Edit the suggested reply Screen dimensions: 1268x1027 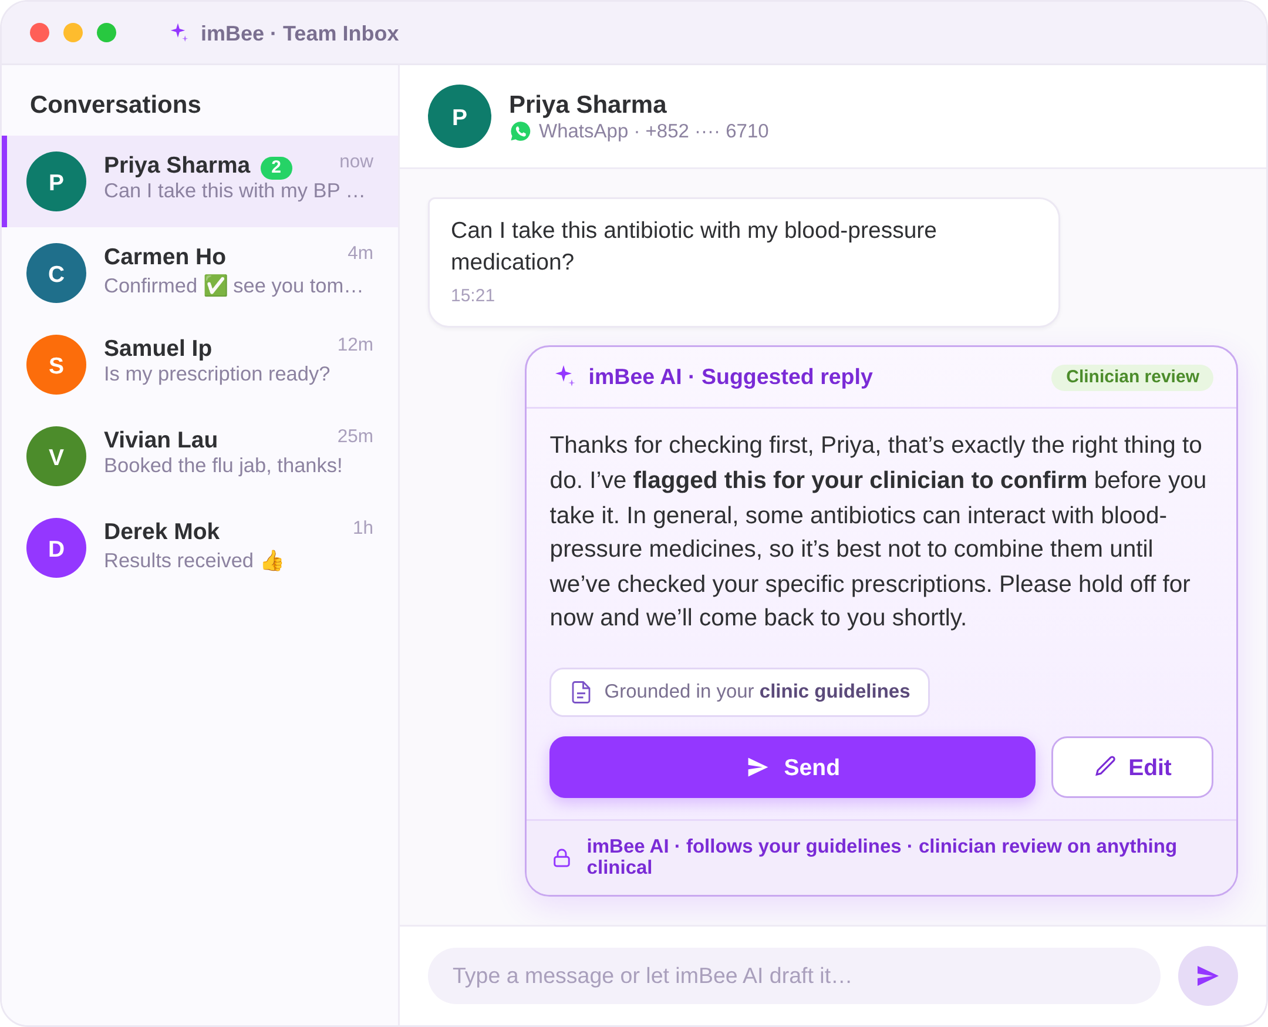click(1132, 767)
